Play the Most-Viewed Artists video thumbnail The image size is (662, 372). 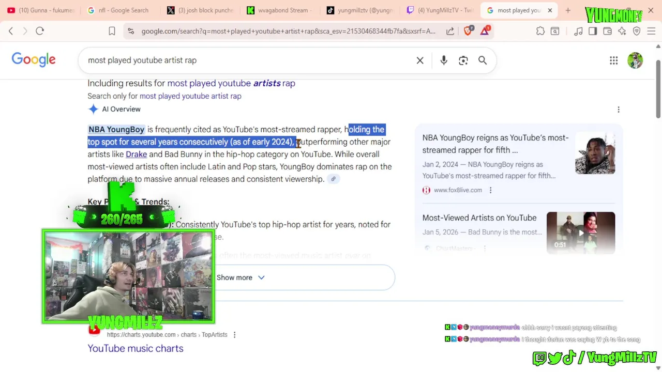coord(581,233)
